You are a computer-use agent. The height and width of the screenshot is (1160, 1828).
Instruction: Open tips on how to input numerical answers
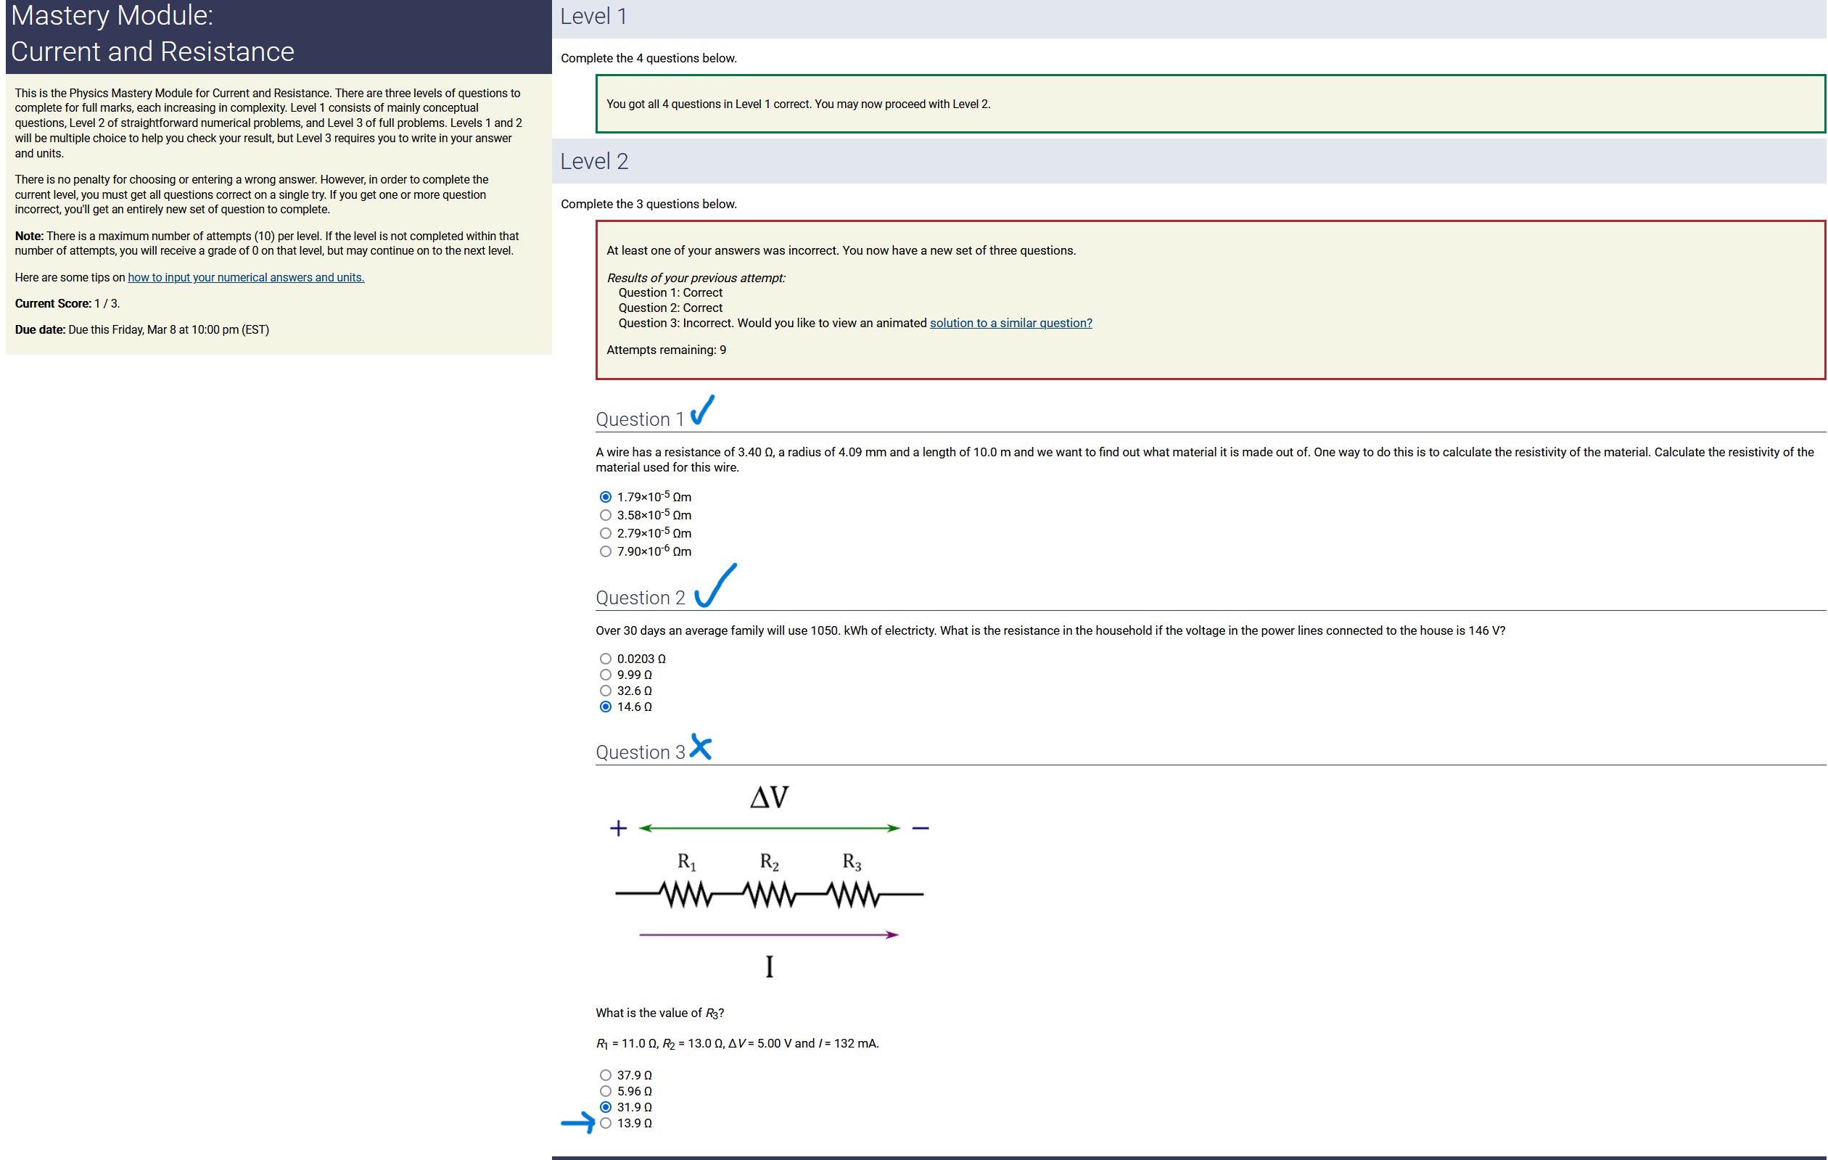[246, 277]
